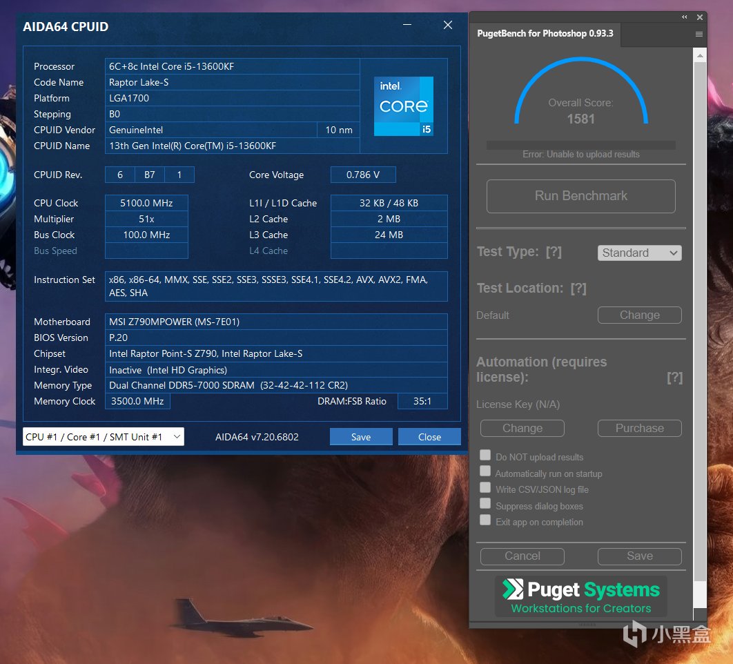Click the Bus Clock 100.0 MHz value
This screenshot has height=664, width=733.
click(146, 235)
